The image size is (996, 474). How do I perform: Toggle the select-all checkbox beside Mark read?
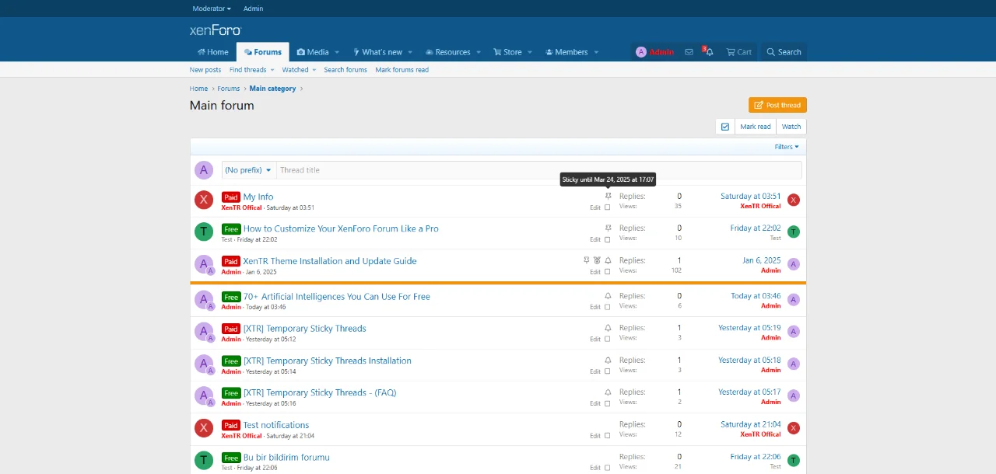(x=725, y=127)
